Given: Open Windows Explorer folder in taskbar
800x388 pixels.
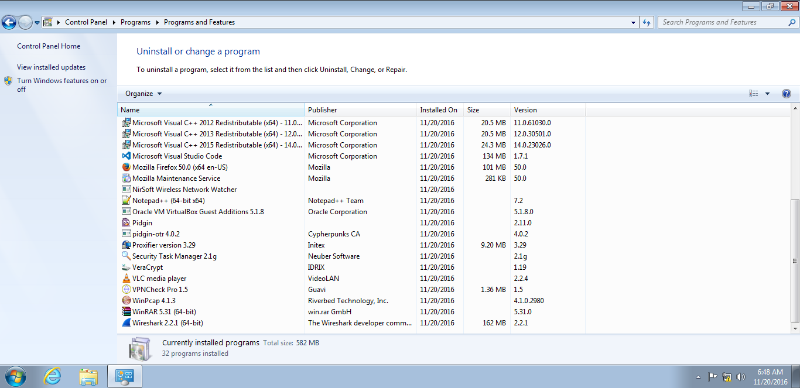Looking at the screenshot, I should pos(88,376).
